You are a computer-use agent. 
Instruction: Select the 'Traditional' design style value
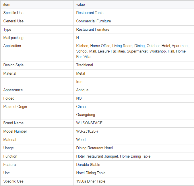84,65
